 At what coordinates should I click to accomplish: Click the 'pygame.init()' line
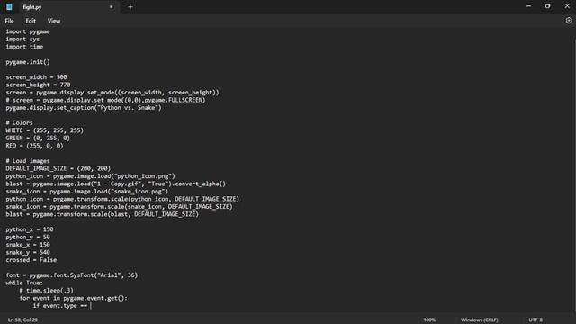coord(28,62)
